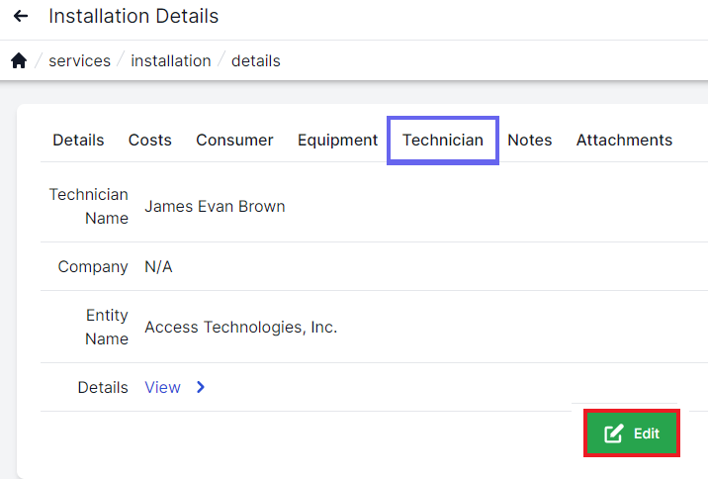Switch to the Details tab
708x479 pixels.
point(78,141)
